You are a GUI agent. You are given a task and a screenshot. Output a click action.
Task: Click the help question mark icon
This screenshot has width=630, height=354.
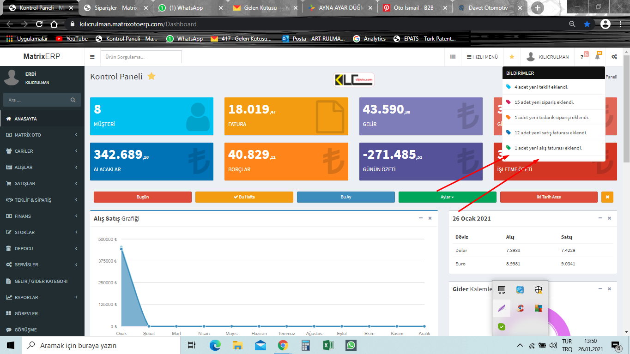(582, 57)
